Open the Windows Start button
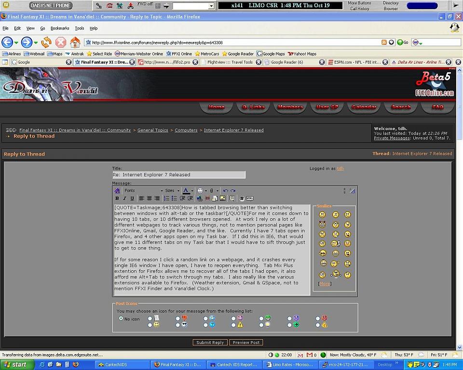The width and height of the screenshot is (463, 370). pos(17,364)
